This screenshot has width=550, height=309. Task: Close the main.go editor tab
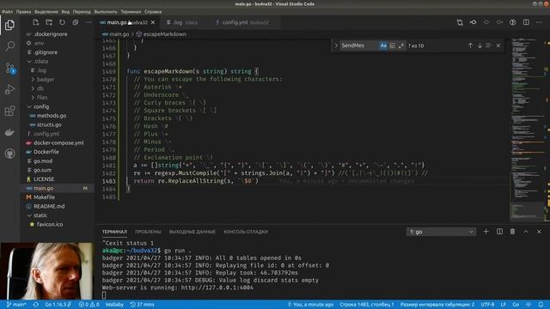(x=153, y=22)
